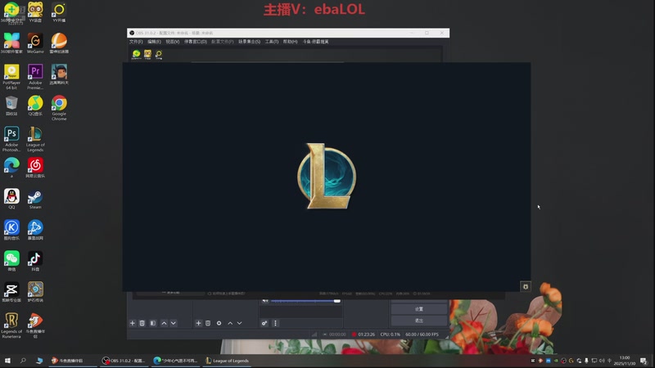Open the notification center icon
This screenshot has width=655, height=368.
644,361
